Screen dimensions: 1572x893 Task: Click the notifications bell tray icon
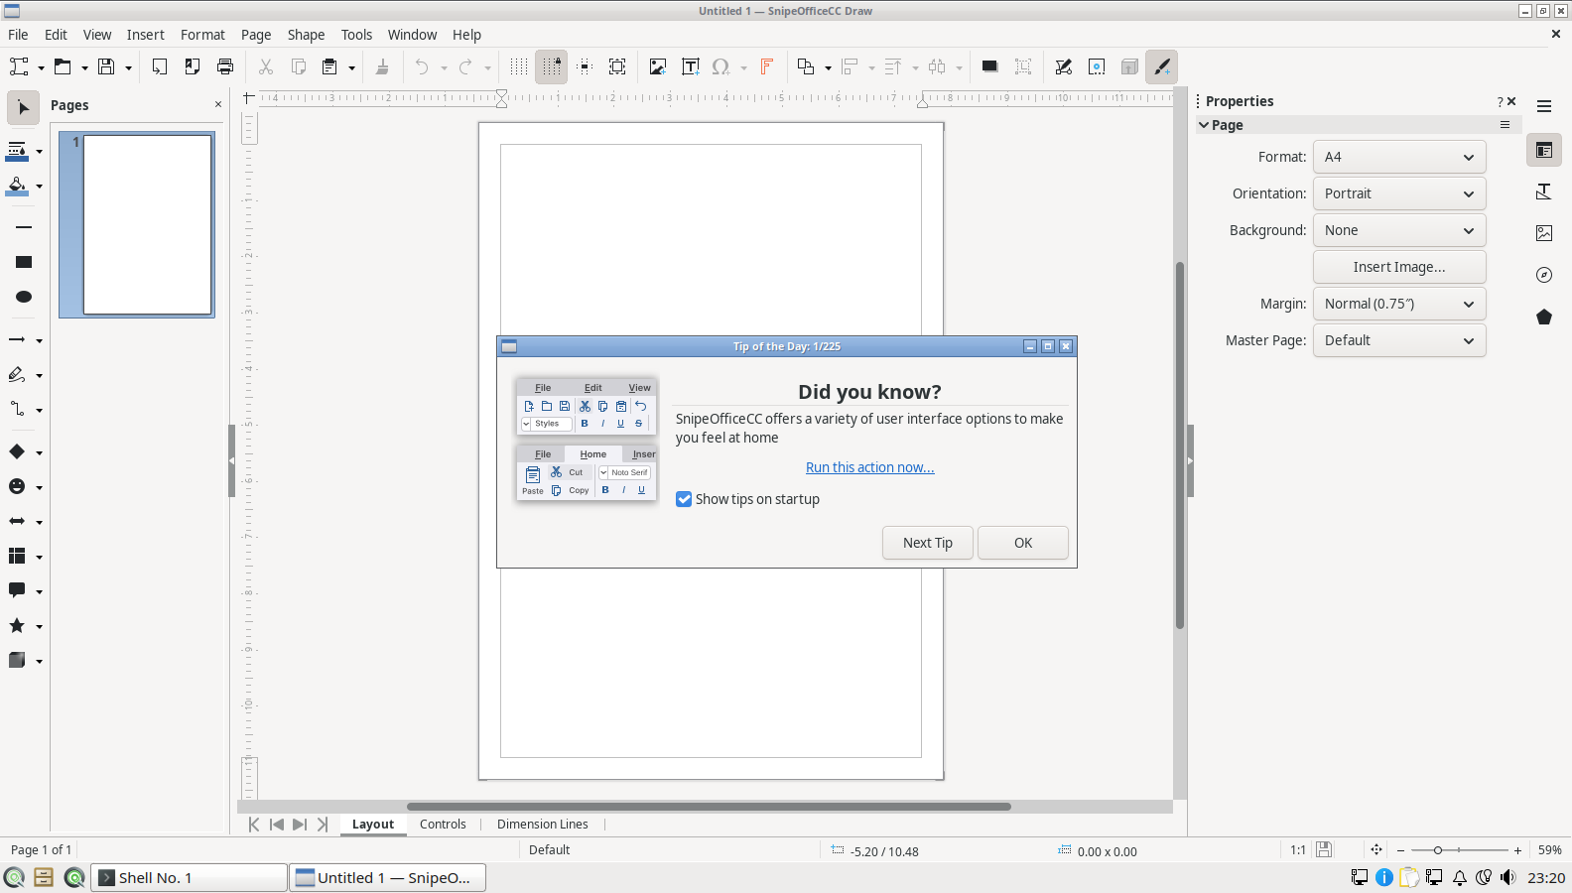(x=1460, y=877)
